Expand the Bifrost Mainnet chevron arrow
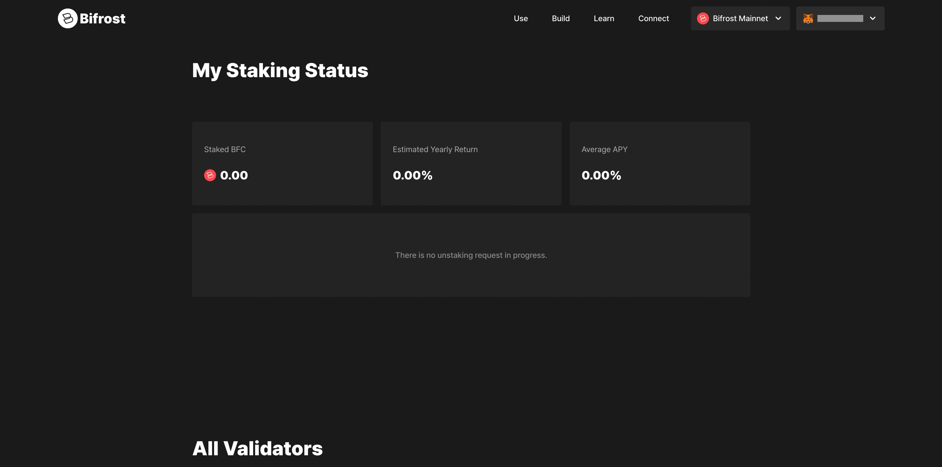 click(778, 18)
